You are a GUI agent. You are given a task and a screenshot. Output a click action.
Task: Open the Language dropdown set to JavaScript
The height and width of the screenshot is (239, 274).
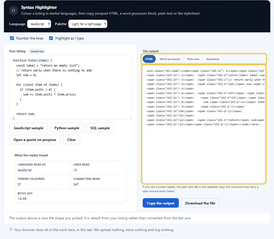coord(39,24)
